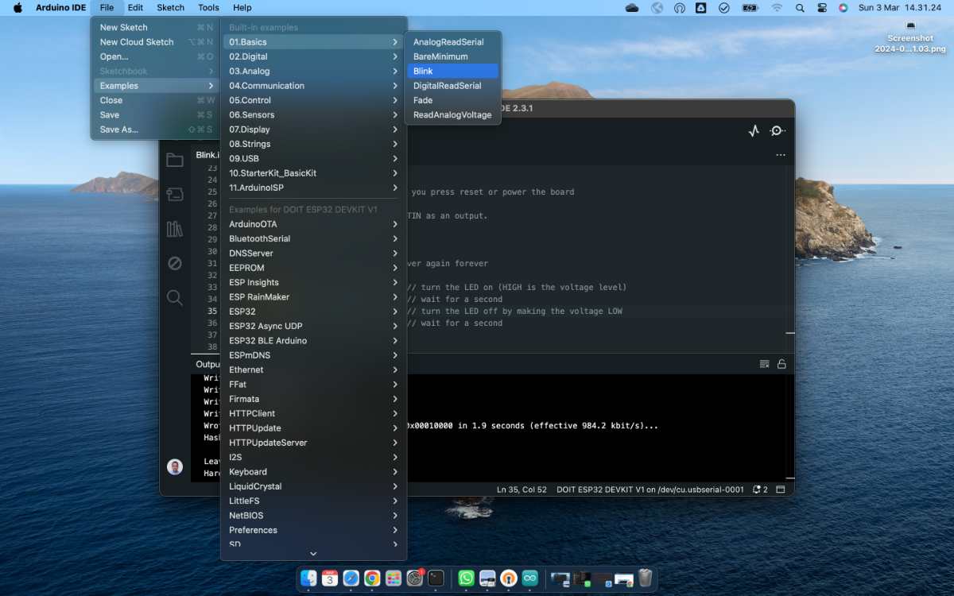Expand the LiquidCrystal examples submenu
Image resolution: width=954 pixels, height=596 pixels.
click(313, 486)
